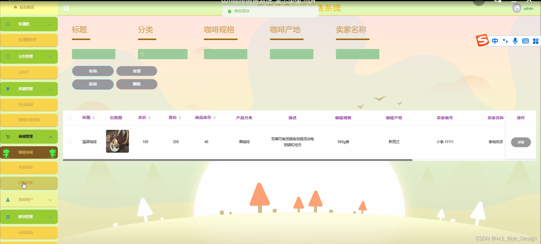Sort table by 原价 column arrows
541x244 pixels.
tap(180, 118)
